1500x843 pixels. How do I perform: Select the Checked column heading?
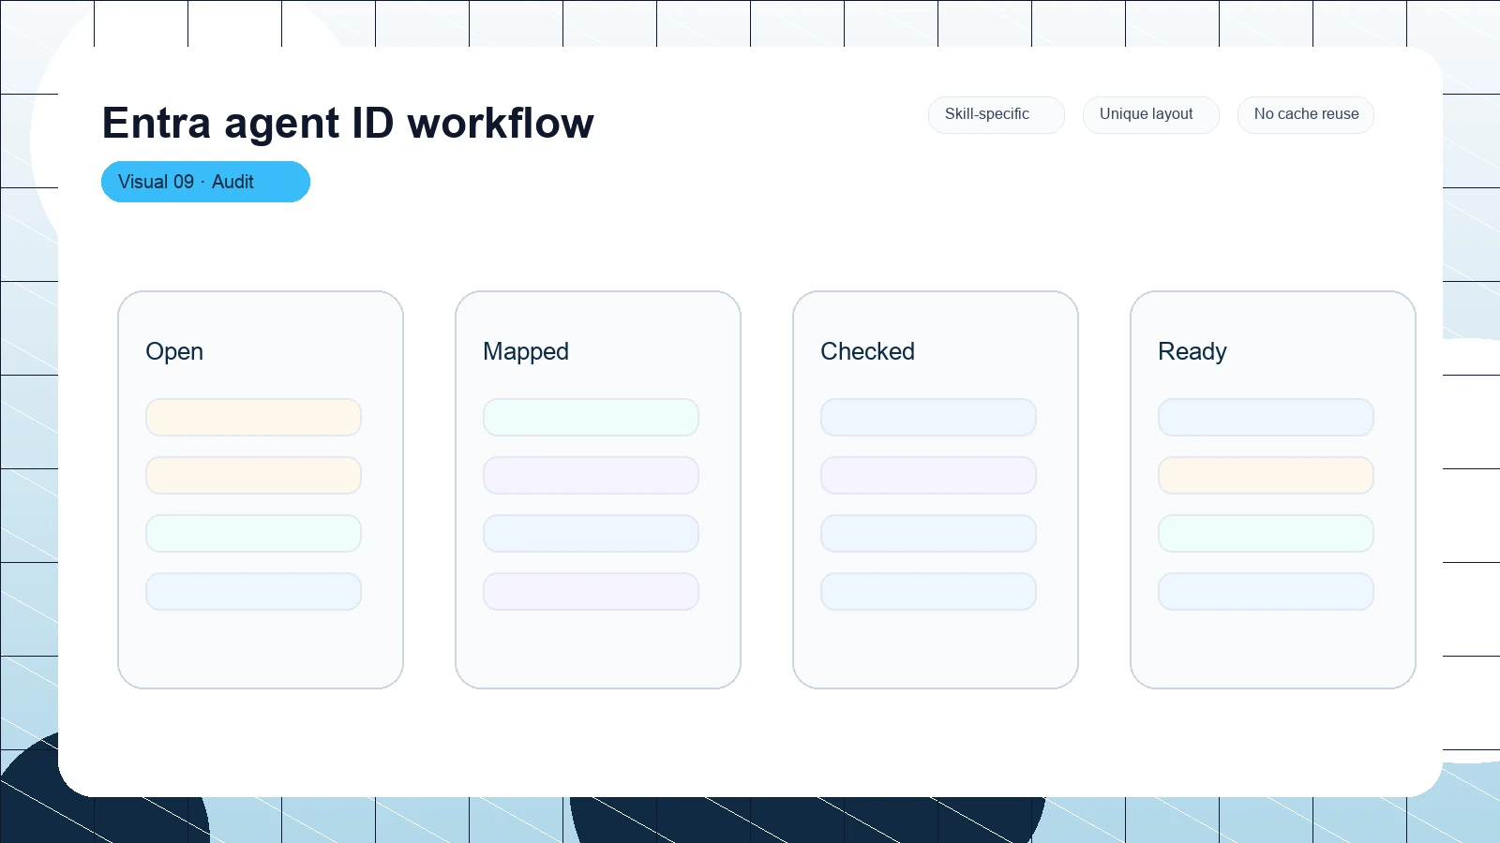(867, 351)
